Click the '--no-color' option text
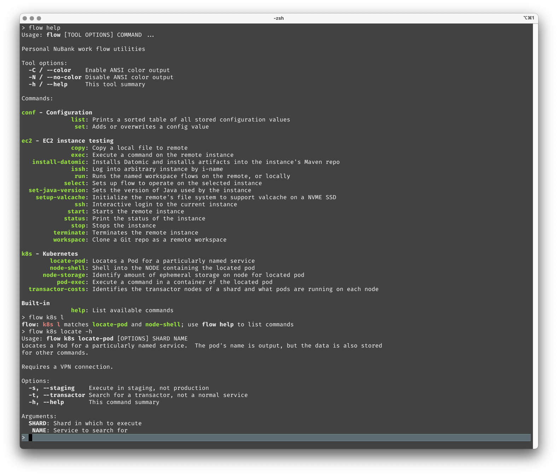Screen dimensions: 558x475 tap(64, 77)
